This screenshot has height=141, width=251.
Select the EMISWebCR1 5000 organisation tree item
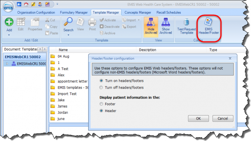coord(29,63)
